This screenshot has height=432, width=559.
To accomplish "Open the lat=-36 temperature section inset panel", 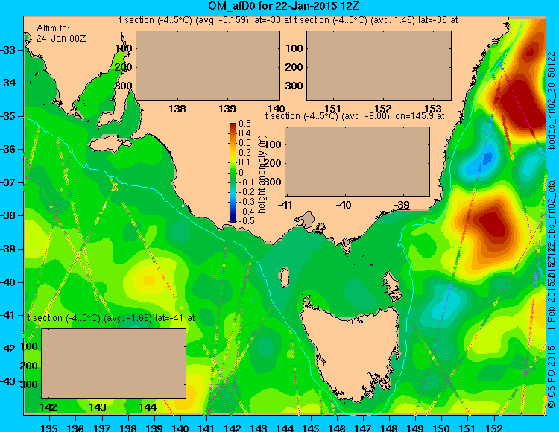I will tap(379, 66).
